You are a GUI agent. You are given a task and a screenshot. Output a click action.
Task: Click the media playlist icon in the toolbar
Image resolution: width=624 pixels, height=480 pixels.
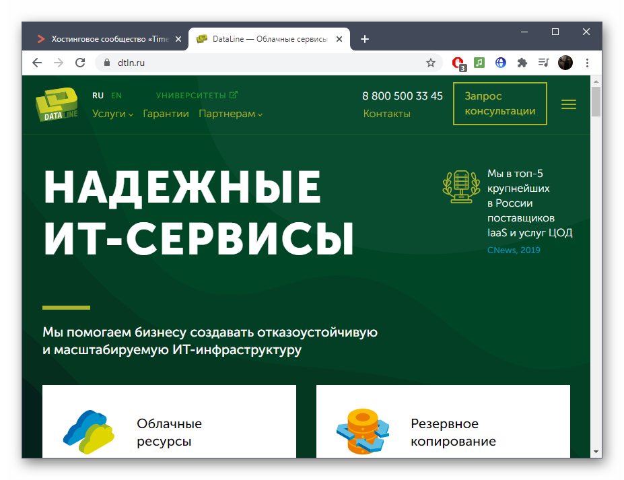click(543, 63)
